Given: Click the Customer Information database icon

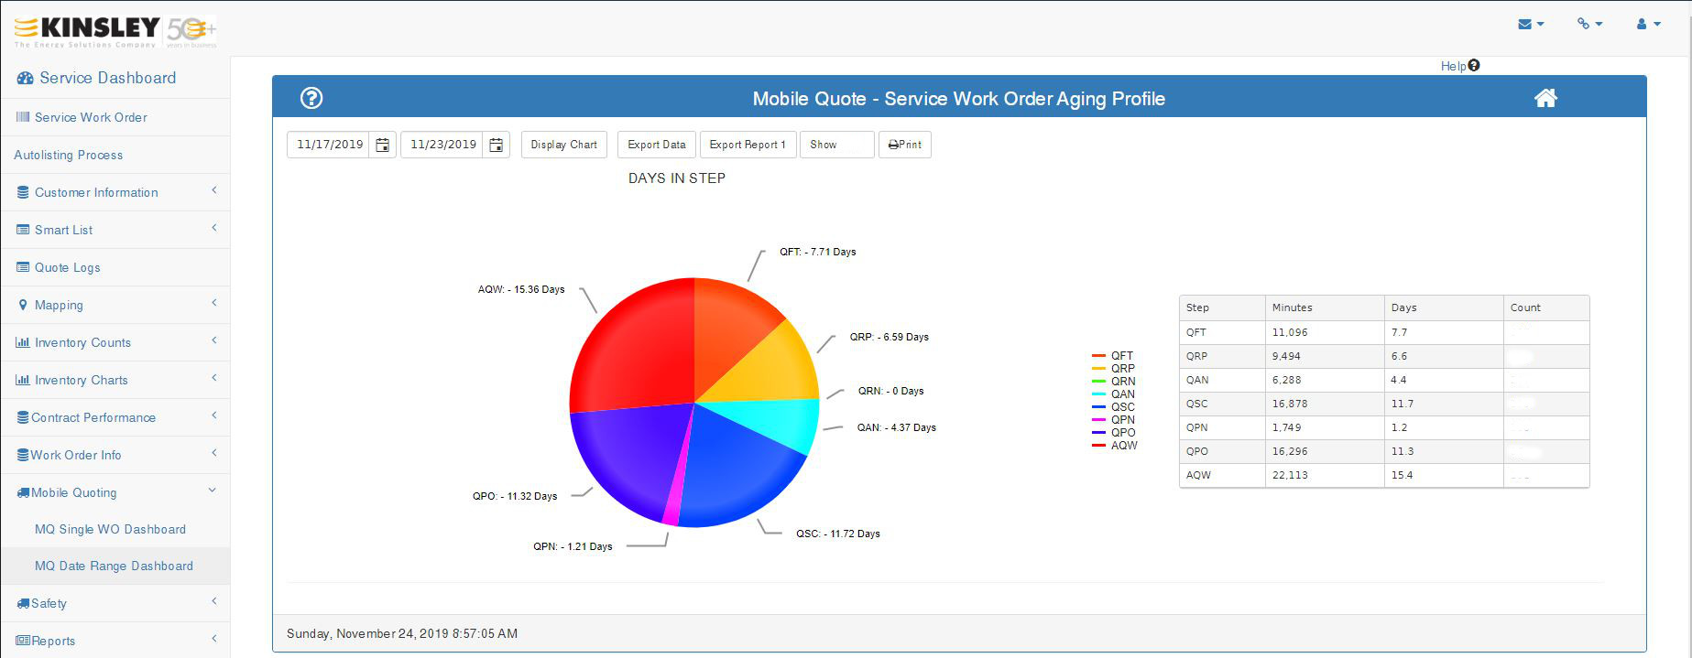Looking at the screenshot, I should click(x=23, y=192).
